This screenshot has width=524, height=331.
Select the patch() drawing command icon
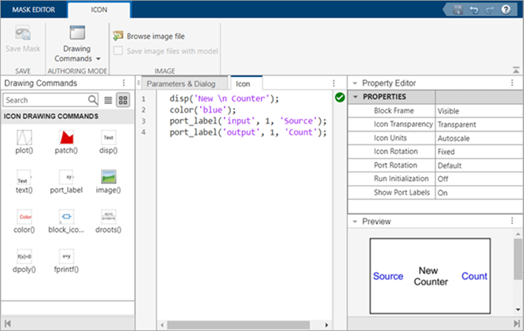[x=67, y=140]
